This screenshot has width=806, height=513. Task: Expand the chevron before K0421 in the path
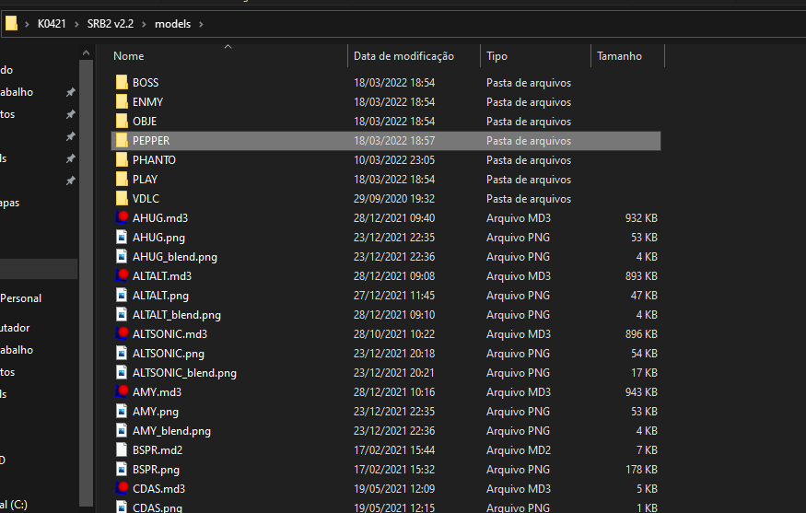(27, 24)
